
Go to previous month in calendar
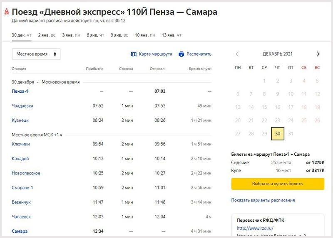coord(237,54)
